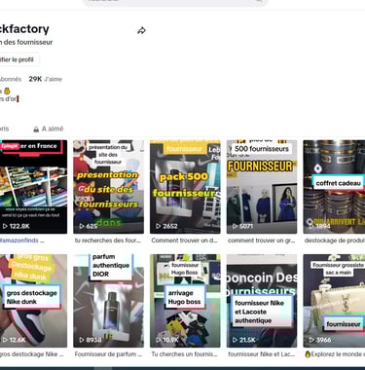Click the caption 'destockage de produi...'
The height and width of the screenshot is (370, 365).
pos(335,240)
